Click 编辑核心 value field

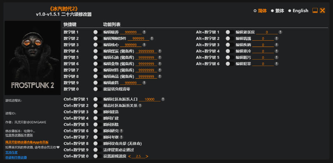(131, 45)
